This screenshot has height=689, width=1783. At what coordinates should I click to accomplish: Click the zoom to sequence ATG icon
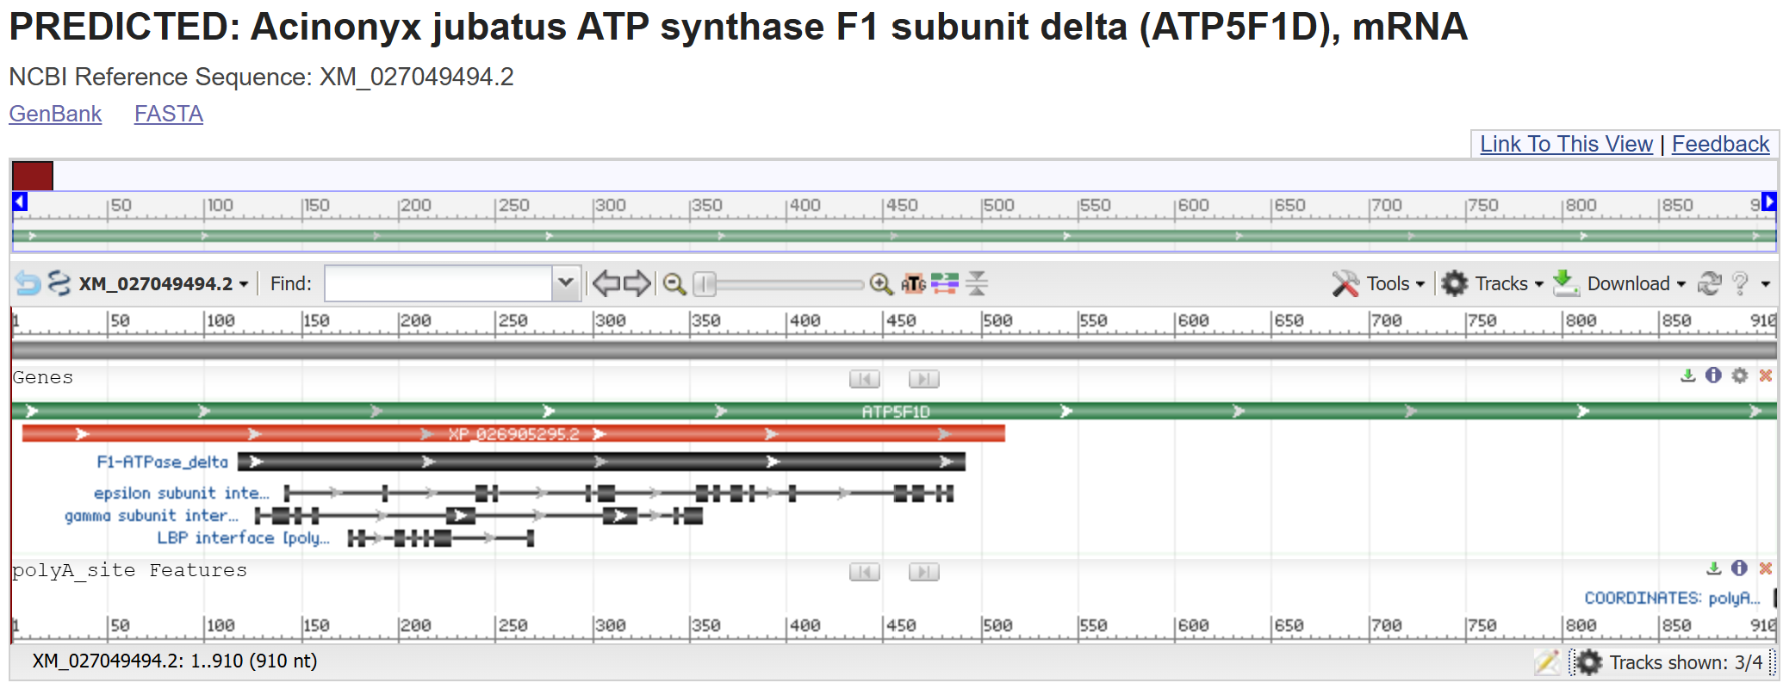click(x=913, y=283)
